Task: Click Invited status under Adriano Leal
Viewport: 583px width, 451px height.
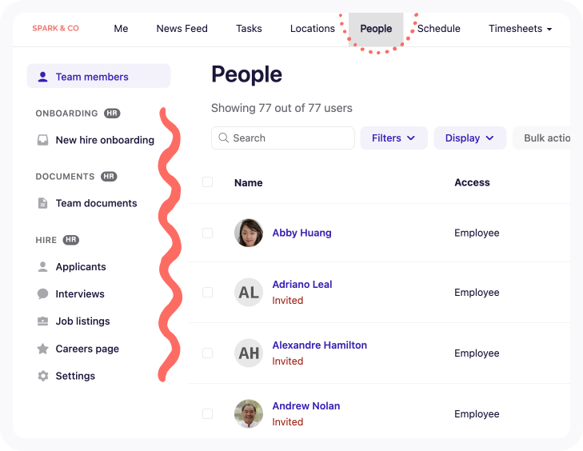Action: pos(288,301)
